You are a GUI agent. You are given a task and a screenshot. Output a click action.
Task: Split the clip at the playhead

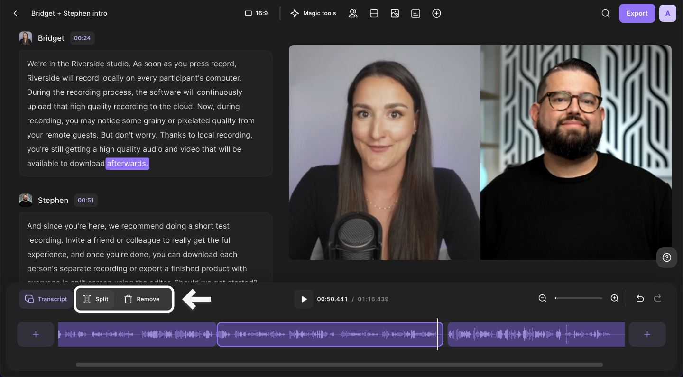pyautogui.click(x=95, y=299)
